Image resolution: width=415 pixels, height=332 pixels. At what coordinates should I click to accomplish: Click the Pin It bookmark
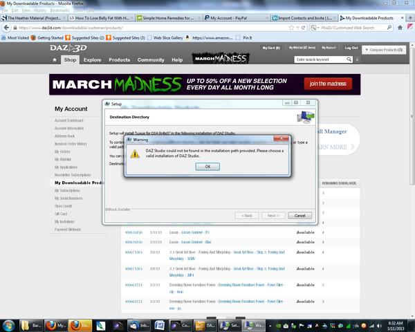tap(243, 38)
